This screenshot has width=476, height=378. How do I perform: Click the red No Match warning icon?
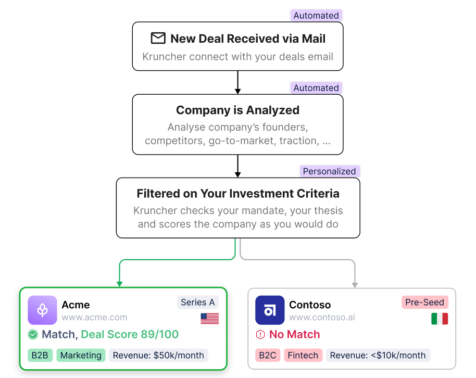point(260,335)
